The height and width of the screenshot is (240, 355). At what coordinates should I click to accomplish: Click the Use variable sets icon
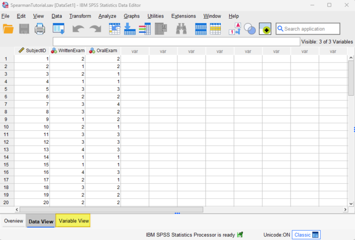250,29
